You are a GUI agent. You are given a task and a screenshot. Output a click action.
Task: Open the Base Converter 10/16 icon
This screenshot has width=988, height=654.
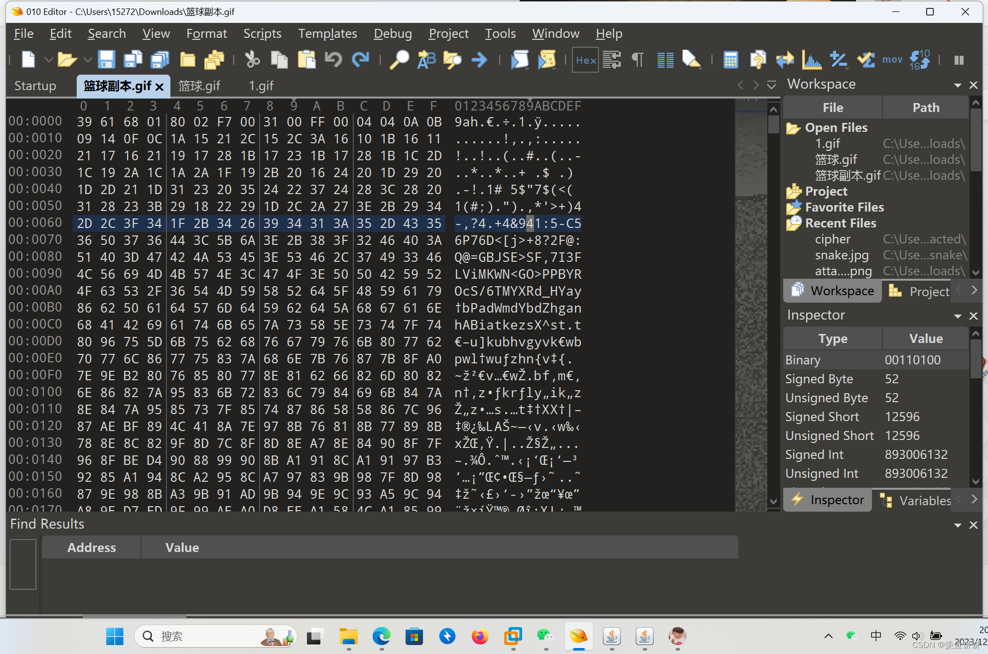coord(919,60)
